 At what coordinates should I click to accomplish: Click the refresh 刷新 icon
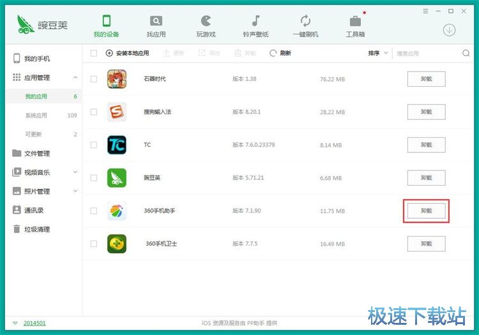[x=273, y=53]
